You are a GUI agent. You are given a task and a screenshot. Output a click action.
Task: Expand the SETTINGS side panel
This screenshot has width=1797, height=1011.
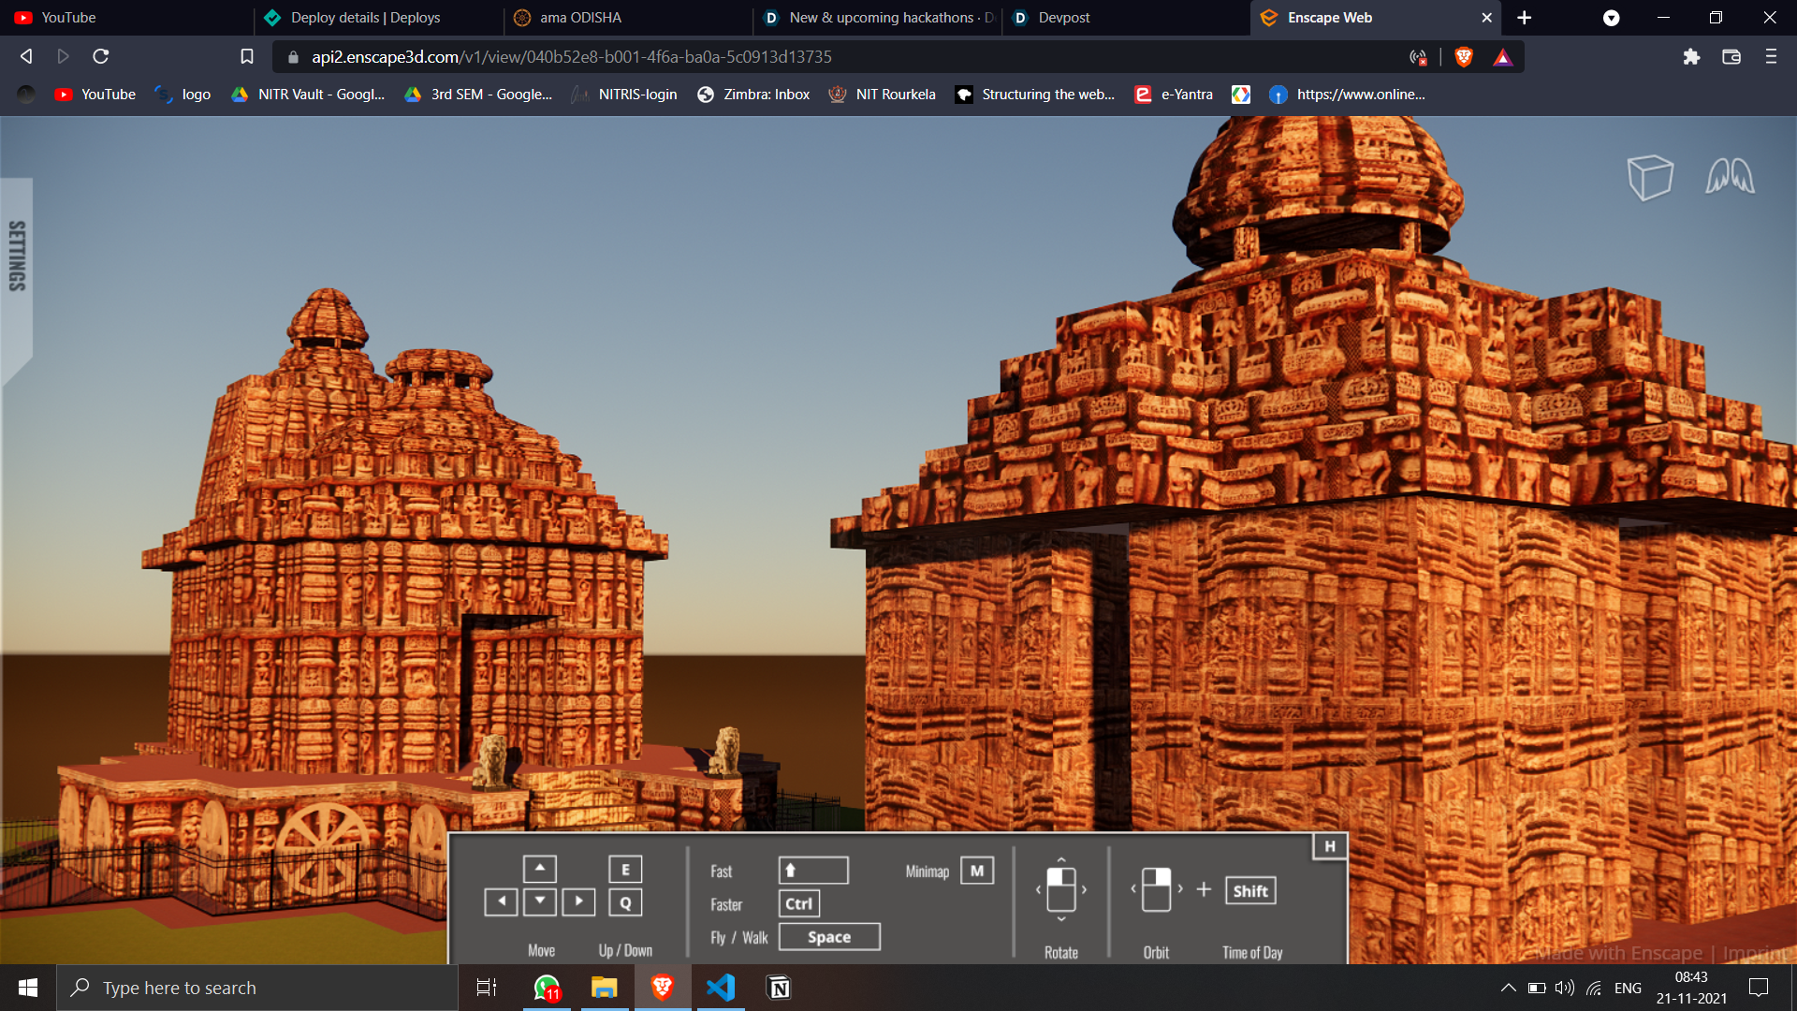coord(17,256)
